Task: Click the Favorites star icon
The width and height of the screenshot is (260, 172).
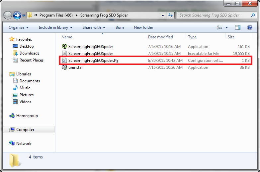Action: click(x=12, y=39)
